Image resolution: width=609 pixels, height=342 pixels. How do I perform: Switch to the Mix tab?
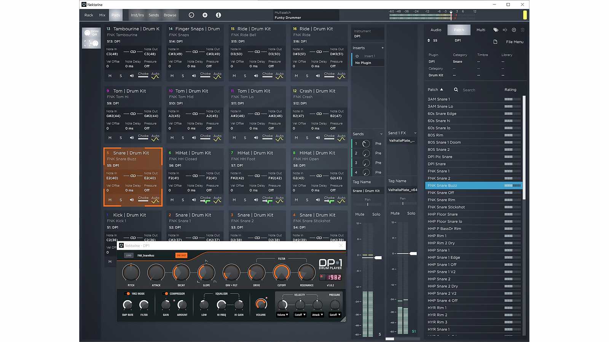102,15
